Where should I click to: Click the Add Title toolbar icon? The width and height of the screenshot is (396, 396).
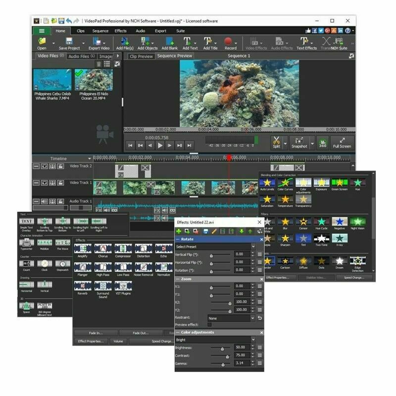210,43
